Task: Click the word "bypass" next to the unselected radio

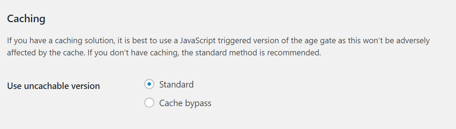Action: (x=198, y=103)
